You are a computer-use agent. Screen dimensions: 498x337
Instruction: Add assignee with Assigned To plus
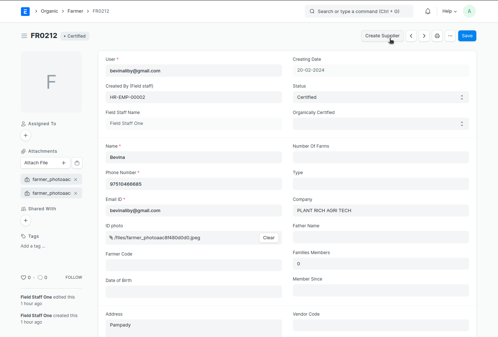(x=26, y=135)
